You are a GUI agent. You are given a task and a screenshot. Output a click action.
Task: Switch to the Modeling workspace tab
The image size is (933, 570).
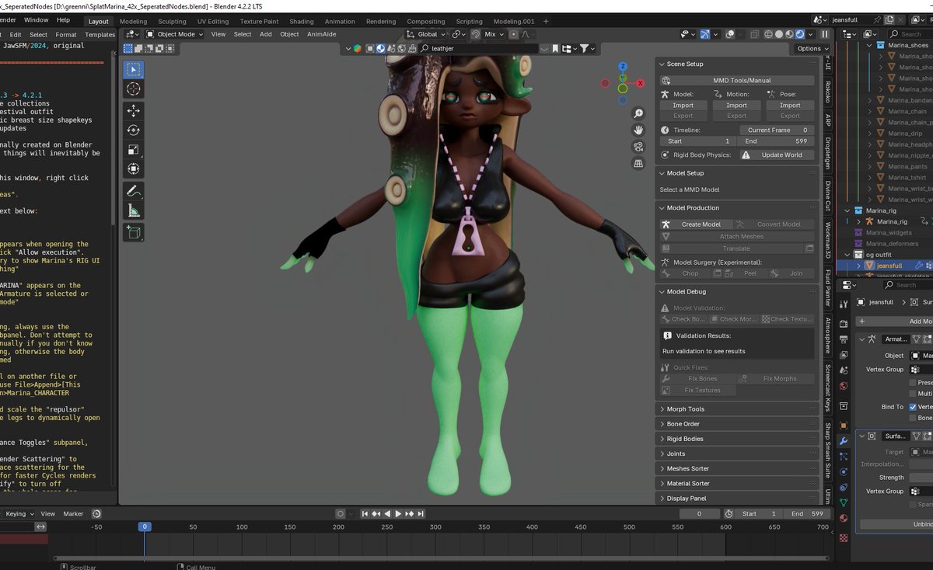click(x=132, y=21)
